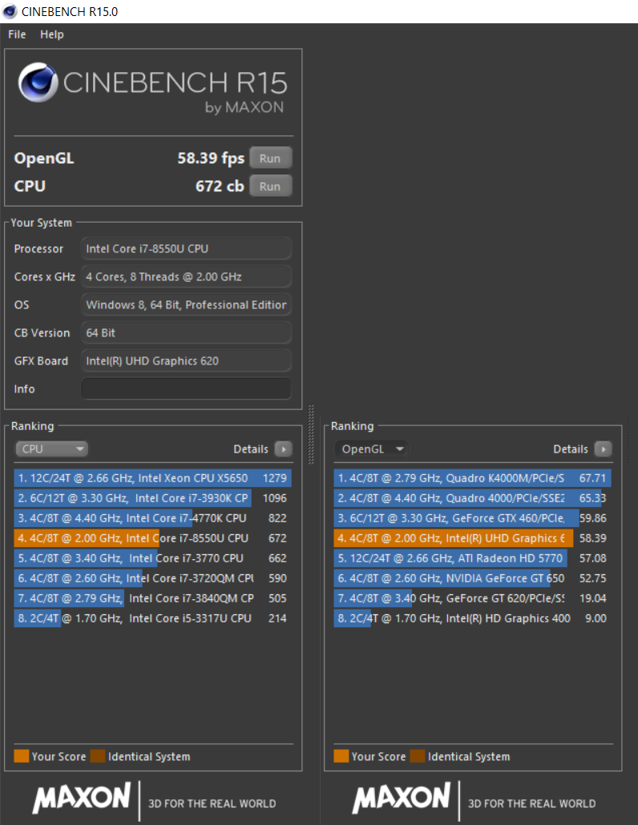Select the Core i7-8550U CPU ranking row
The image size is (638, 825).
[152, 538]
